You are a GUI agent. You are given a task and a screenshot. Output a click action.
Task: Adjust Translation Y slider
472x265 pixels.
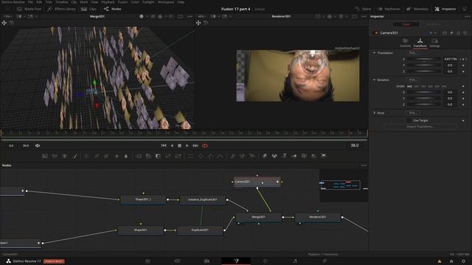[424, 66]
